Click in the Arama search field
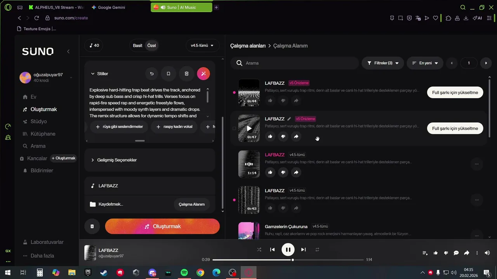497x279 pixels. pyautogui.click(x=294, y=63)
